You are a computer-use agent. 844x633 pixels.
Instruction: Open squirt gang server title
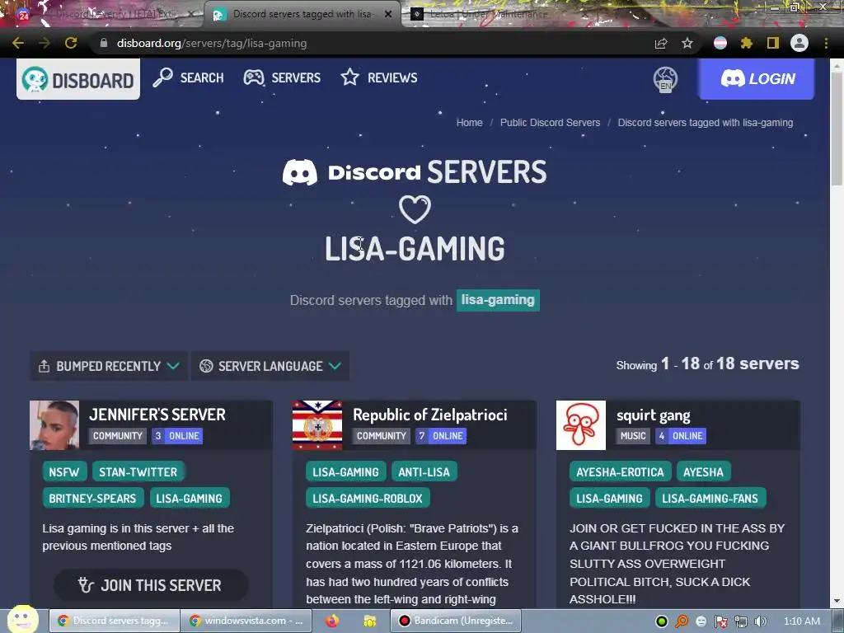(x=654, y=415)
